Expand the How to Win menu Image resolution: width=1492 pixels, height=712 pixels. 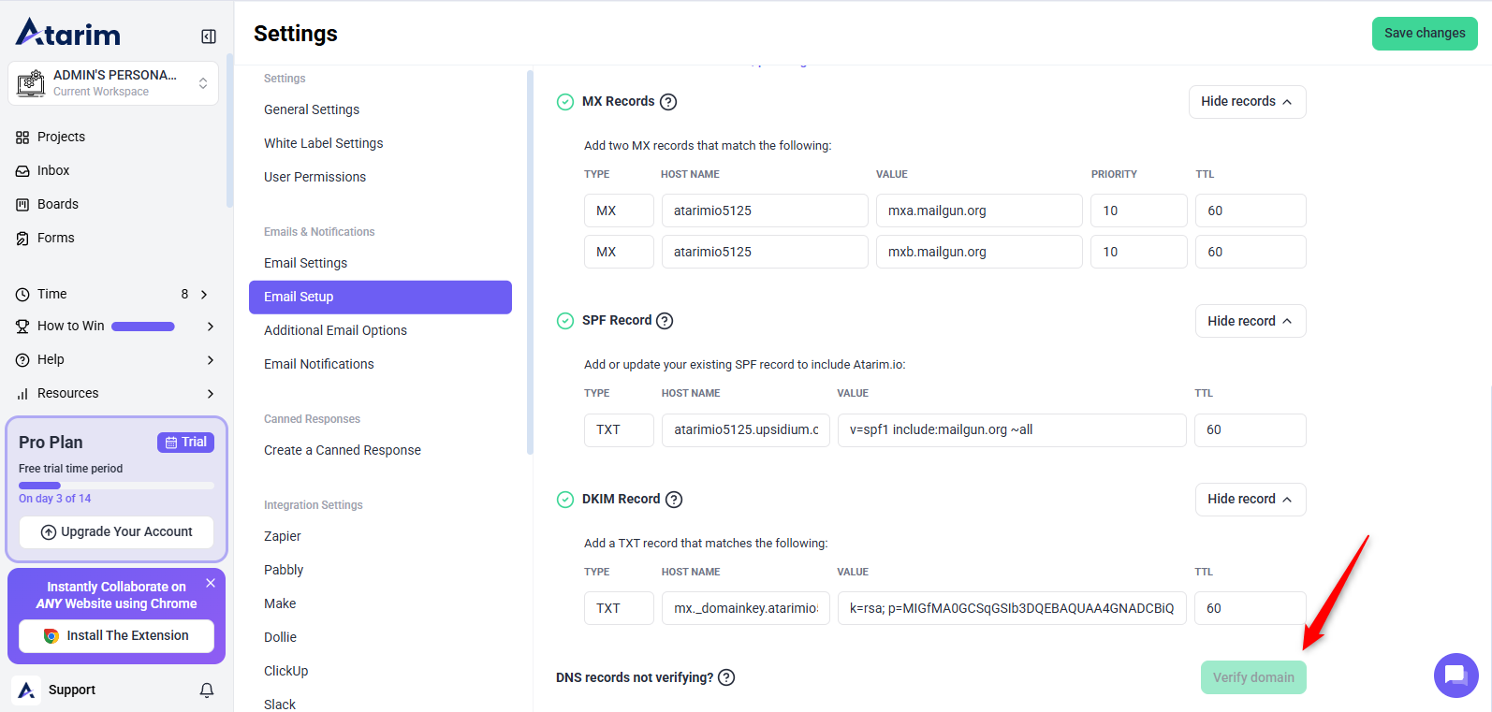tap(210, 327)
